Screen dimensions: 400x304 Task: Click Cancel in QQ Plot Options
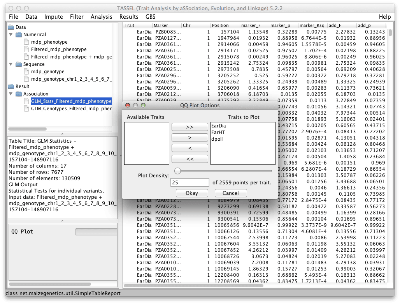point(231,193)
